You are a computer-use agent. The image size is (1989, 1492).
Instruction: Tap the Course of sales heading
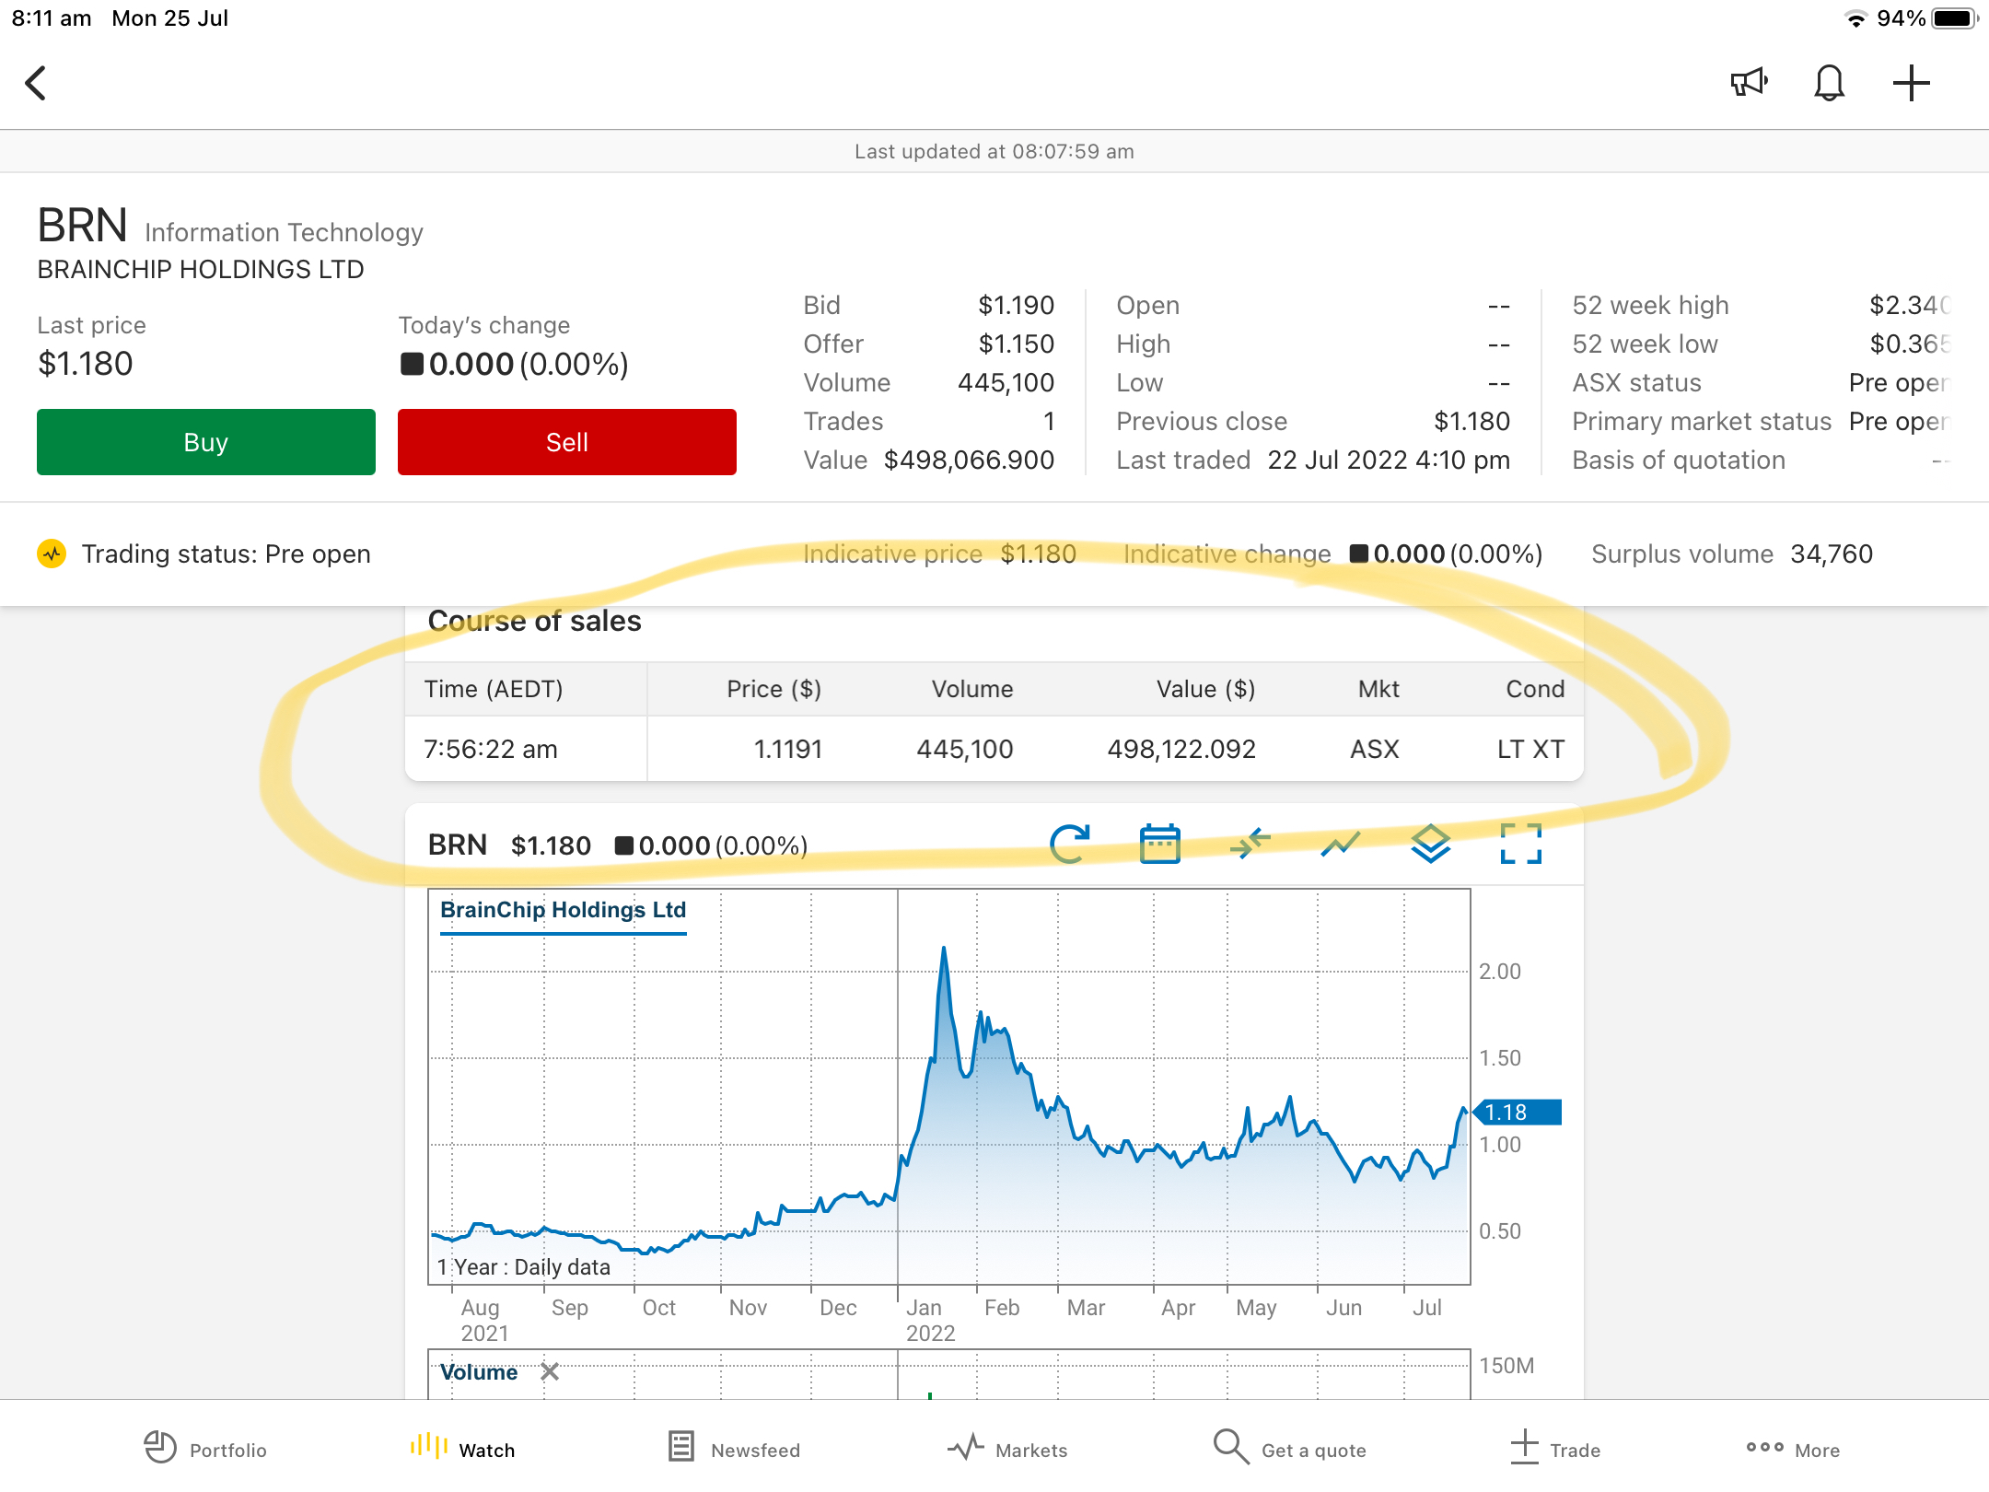tap(534, 621)
